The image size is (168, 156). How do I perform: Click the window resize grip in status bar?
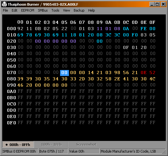click(164, 152)
